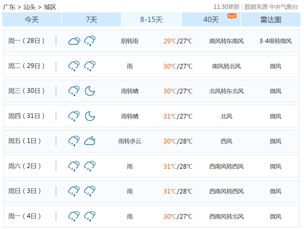Open the 40天 forecast tab
304x229 pixels.
[211, 20]
